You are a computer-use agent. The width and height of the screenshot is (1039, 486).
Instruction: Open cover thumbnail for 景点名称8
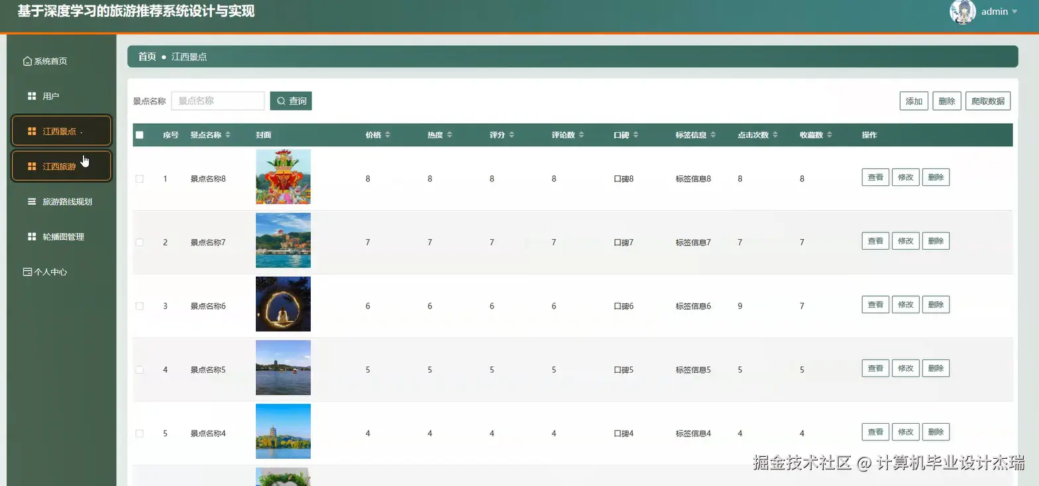click(x=283, y=177)
